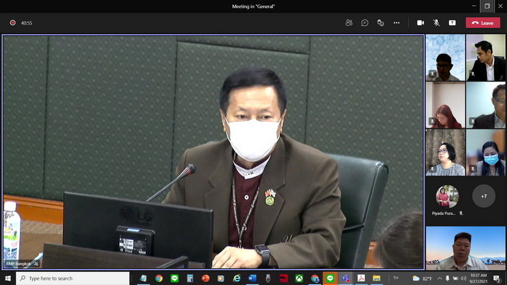Open the Breakout rooms icon
This screenshot has height=285, width=507.
coord(380,23)
